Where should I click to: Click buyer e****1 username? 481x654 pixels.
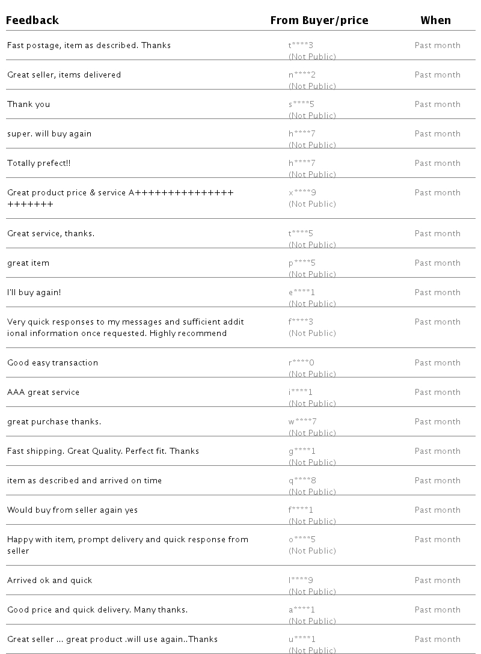coord(302,293)
